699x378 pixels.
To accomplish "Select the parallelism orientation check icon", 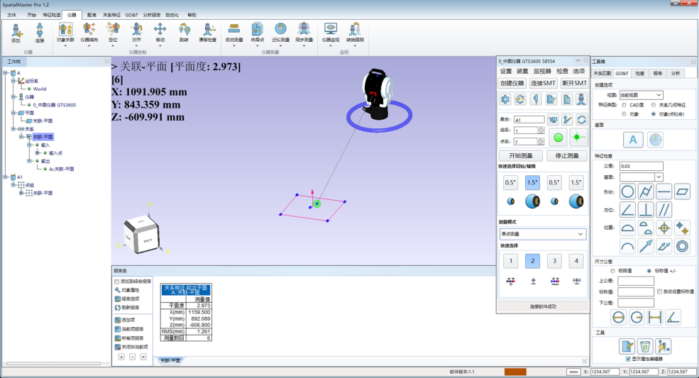I will [x=664, y=209].
